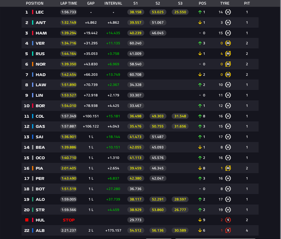281x239 pixels.
Task: Click Leclerc's hard tyre icon
Action: click(x=228, y=12)
